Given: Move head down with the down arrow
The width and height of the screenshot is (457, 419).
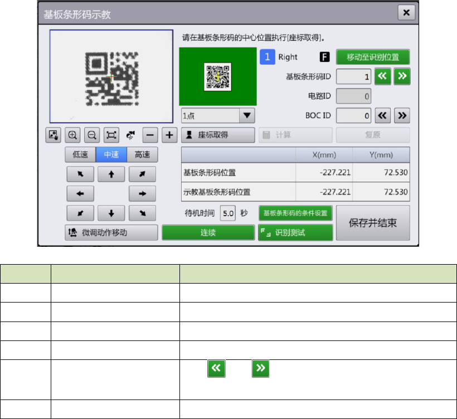Looking at the screenshot, I should [111, 213].
